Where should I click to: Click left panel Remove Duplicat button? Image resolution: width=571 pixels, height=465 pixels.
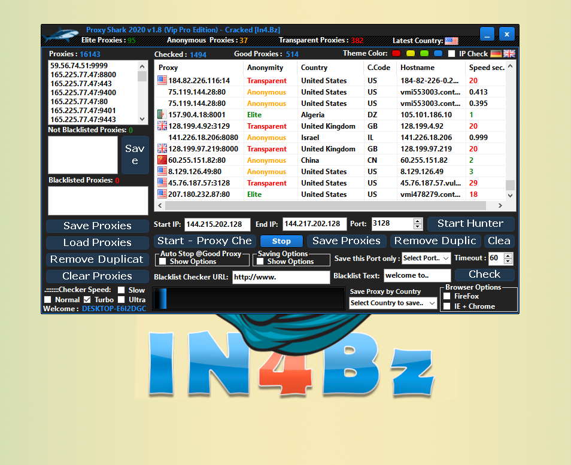click(97, 259)
